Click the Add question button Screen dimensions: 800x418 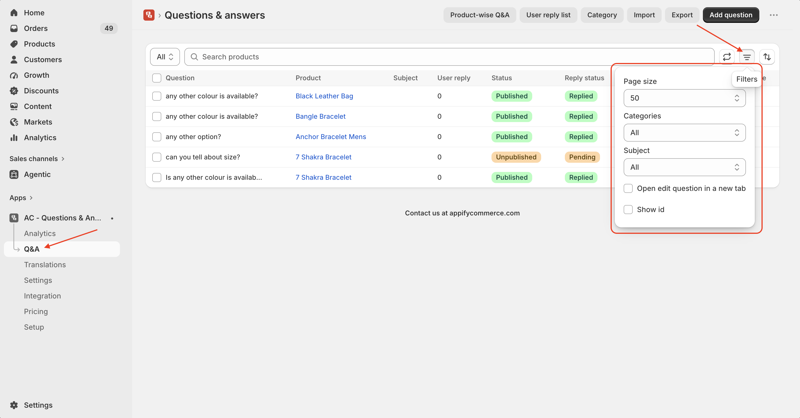[731, 15]
